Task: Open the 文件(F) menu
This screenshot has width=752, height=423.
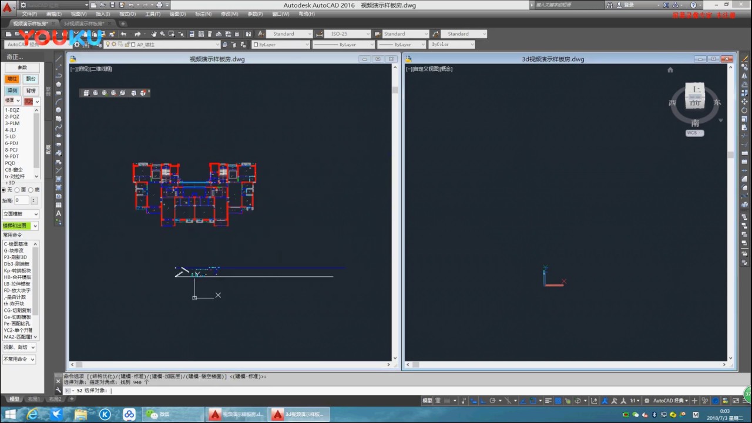Action: [x=29, y=14]
